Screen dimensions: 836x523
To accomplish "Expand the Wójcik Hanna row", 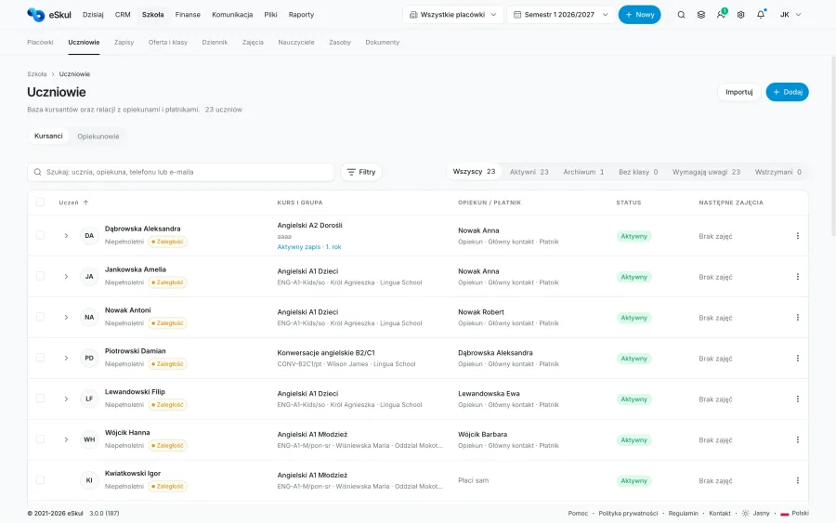I will (66, 439).
